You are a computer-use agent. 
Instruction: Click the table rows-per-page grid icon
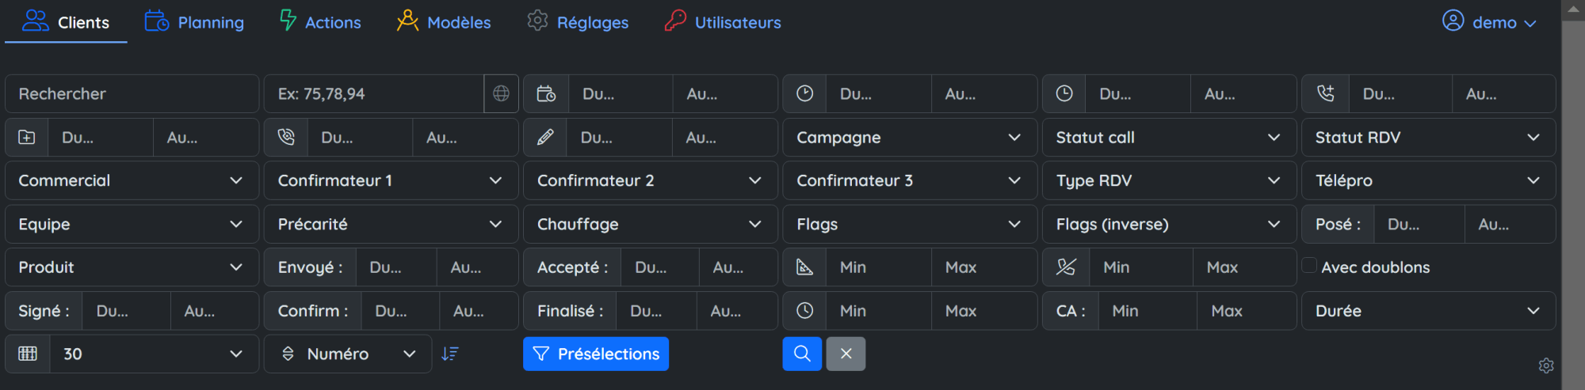coord(28,354)
